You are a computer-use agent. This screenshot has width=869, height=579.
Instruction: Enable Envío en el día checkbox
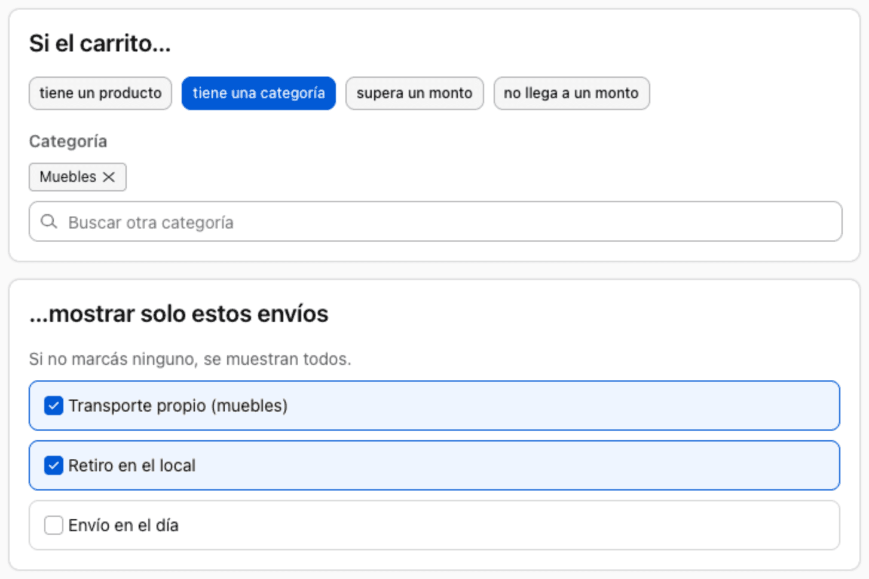coord(54,525)
